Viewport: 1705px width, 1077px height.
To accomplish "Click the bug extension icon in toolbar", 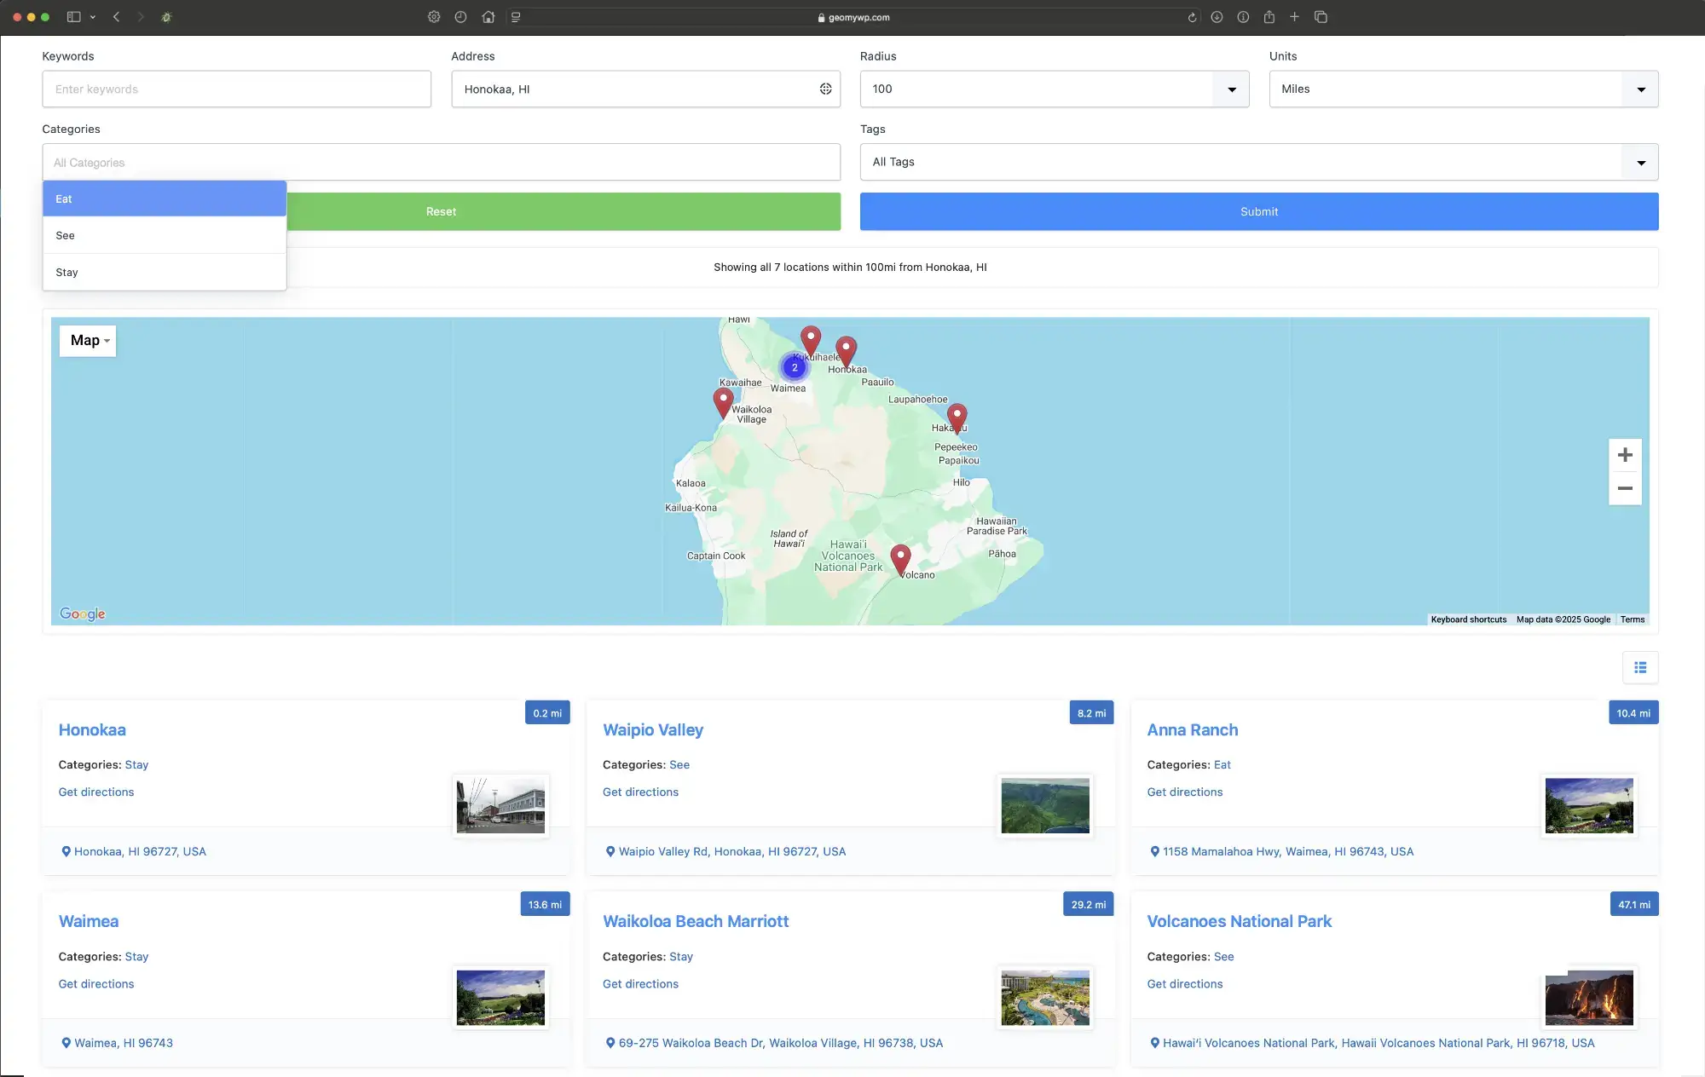I will 166,17.
